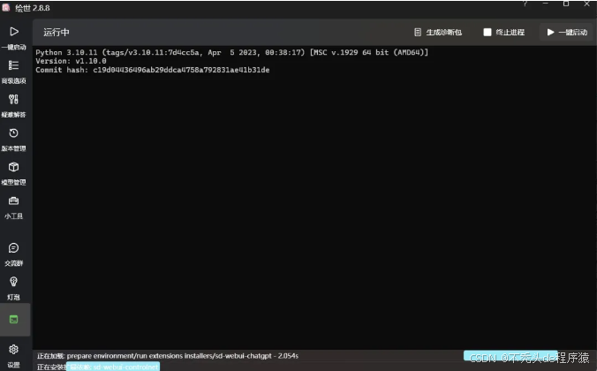Viewport: 597px width, 371px height.
Task: Open the 一键启动 sidebar page
Action: tap(14, 38)
